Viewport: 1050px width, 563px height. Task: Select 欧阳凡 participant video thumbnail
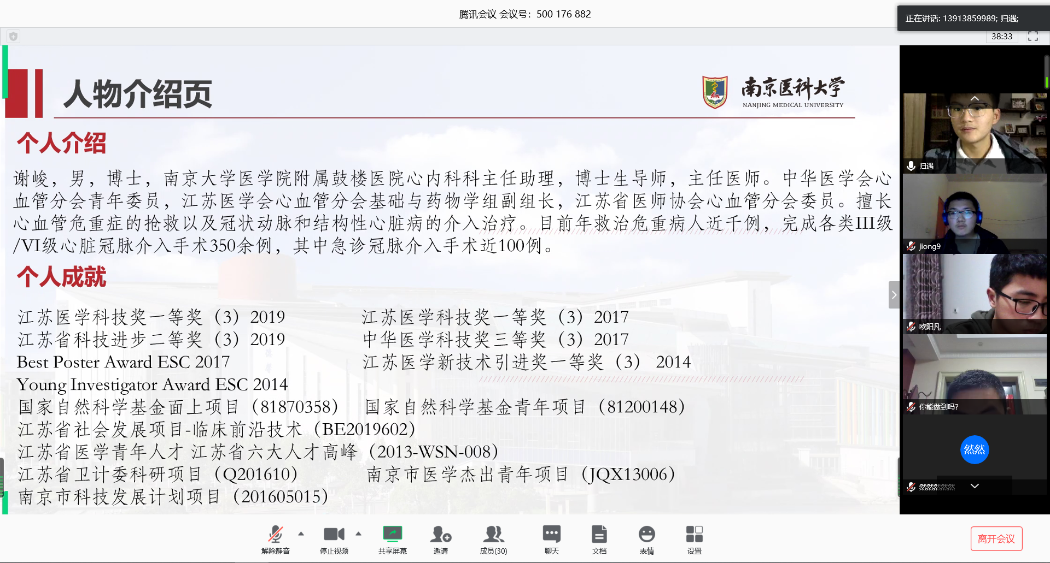974,294
